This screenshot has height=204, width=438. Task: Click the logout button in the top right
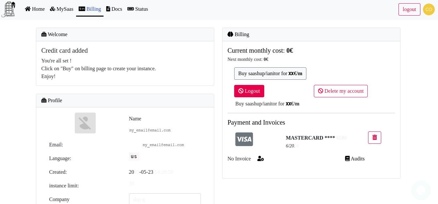coord(409,9)
